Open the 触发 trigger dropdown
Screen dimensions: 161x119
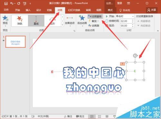94,21
